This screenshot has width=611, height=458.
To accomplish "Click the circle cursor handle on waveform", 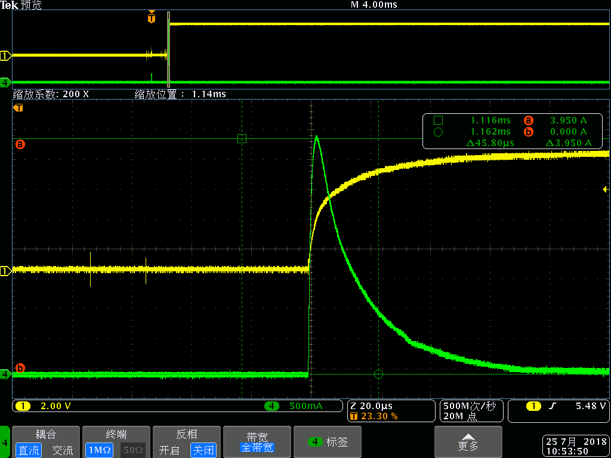I will coord(378,375).
